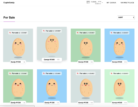Screen dimensions: 138x107
Task: Click price tag icon on green wide-eyed potato card
Action: pyautogui.click(x=78, y=33)
